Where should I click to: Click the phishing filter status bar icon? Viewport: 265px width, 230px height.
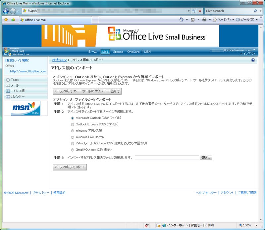[146, 225]
